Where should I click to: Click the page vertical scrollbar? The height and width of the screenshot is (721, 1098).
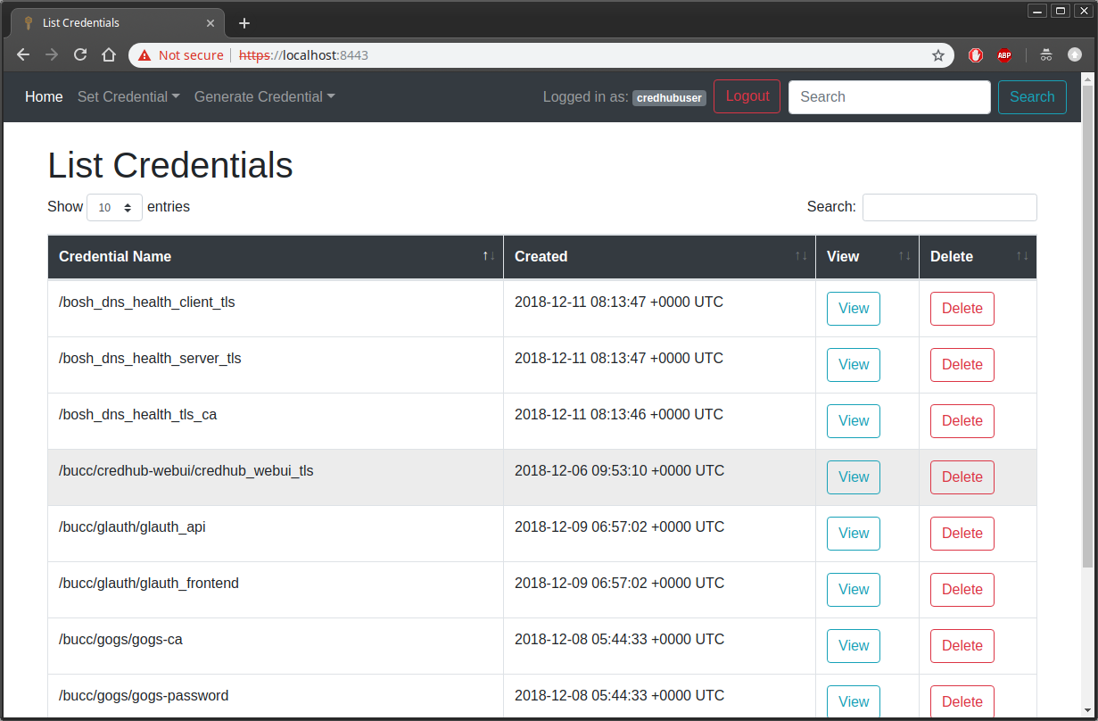(x=1087, y=327)
